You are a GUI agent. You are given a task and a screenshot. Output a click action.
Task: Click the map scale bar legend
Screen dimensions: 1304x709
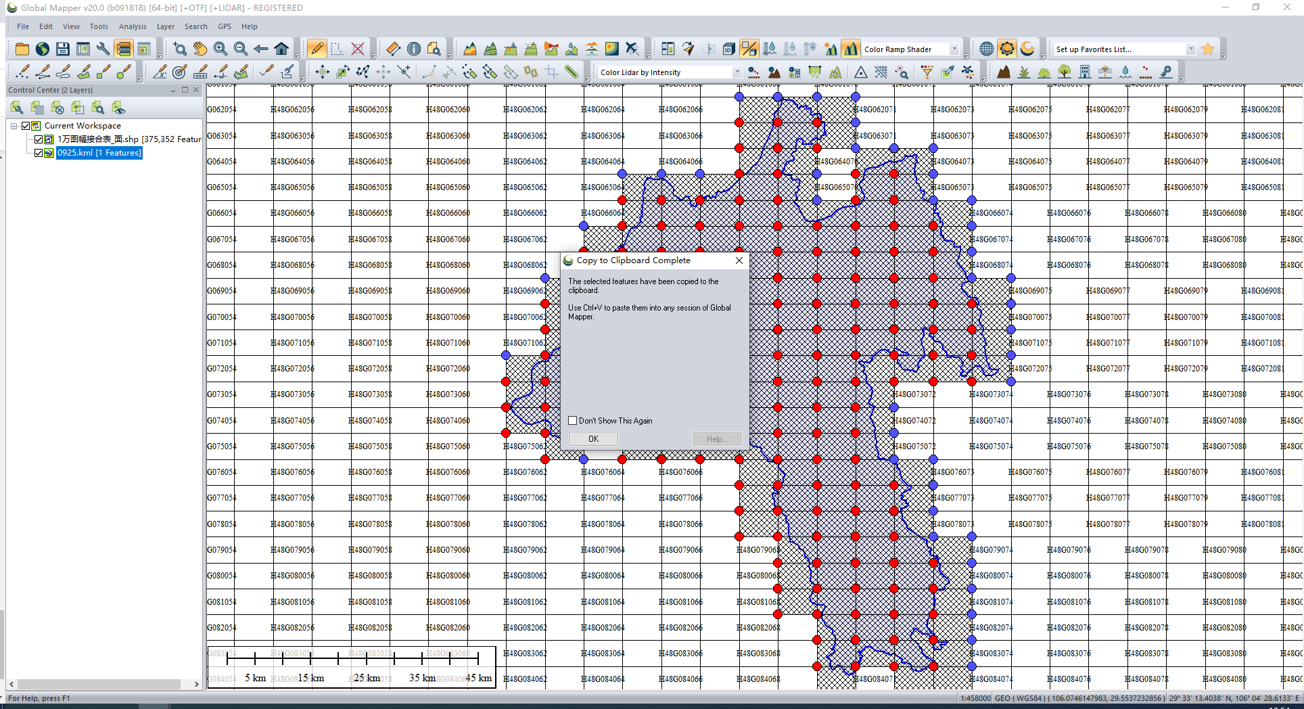352,667
